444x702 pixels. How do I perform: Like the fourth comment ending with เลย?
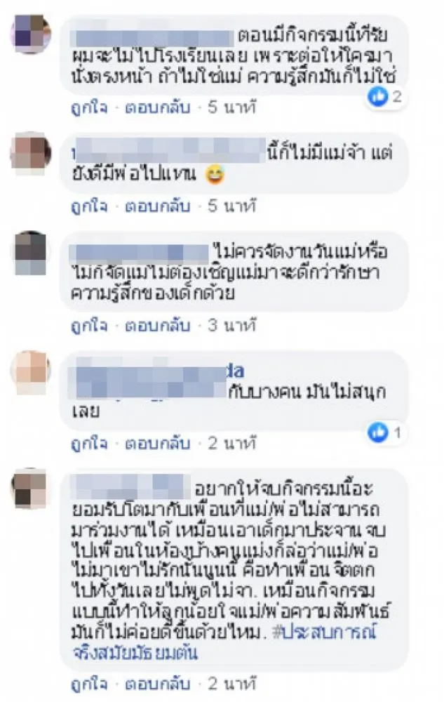point(89,444)
